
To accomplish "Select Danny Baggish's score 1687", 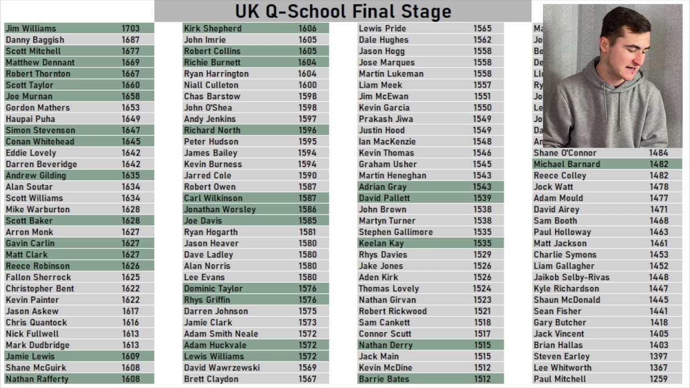I will pyautogui.click(x=130, y=40).
